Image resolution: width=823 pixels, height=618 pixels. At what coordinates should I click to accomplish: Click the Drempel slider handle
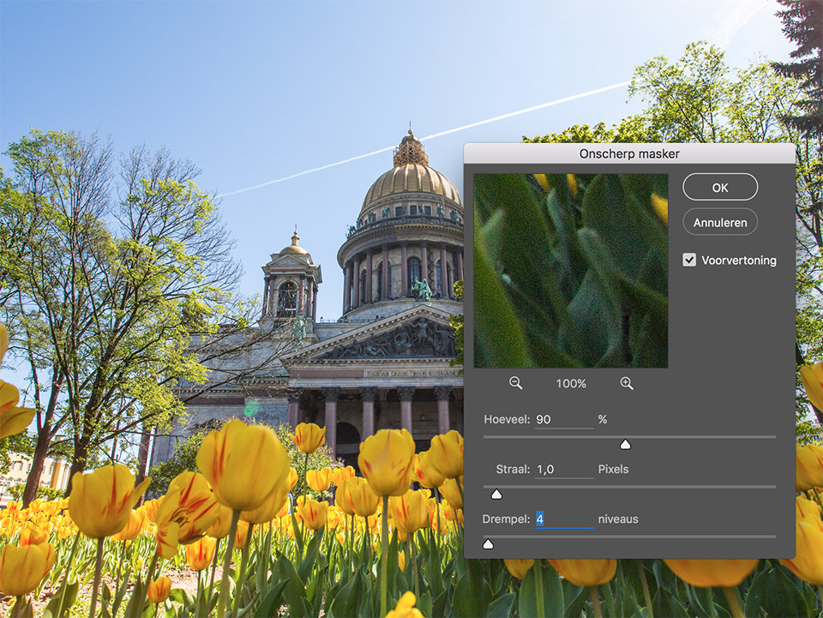pos(488,544)
